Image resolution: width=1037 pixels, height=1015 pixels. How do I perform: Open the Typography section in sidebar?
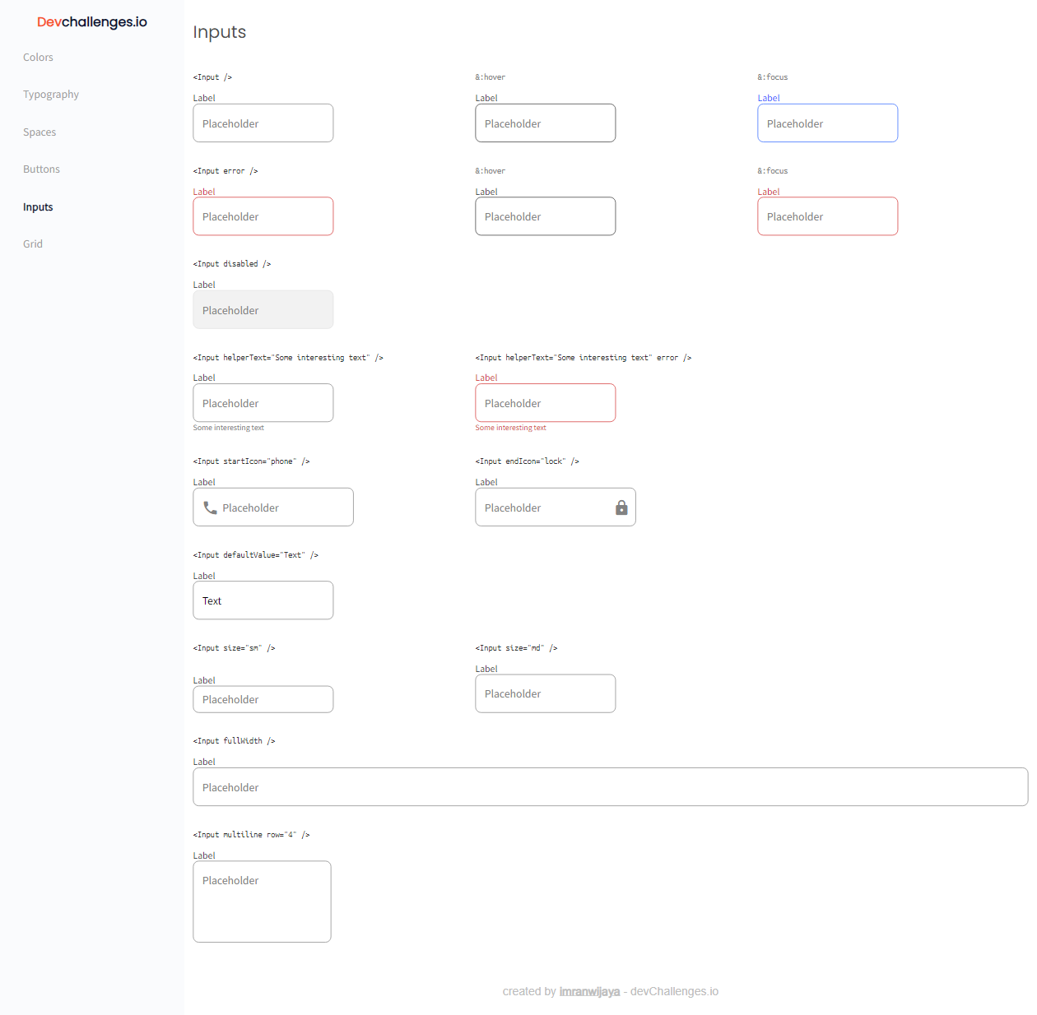pos(51,95)
